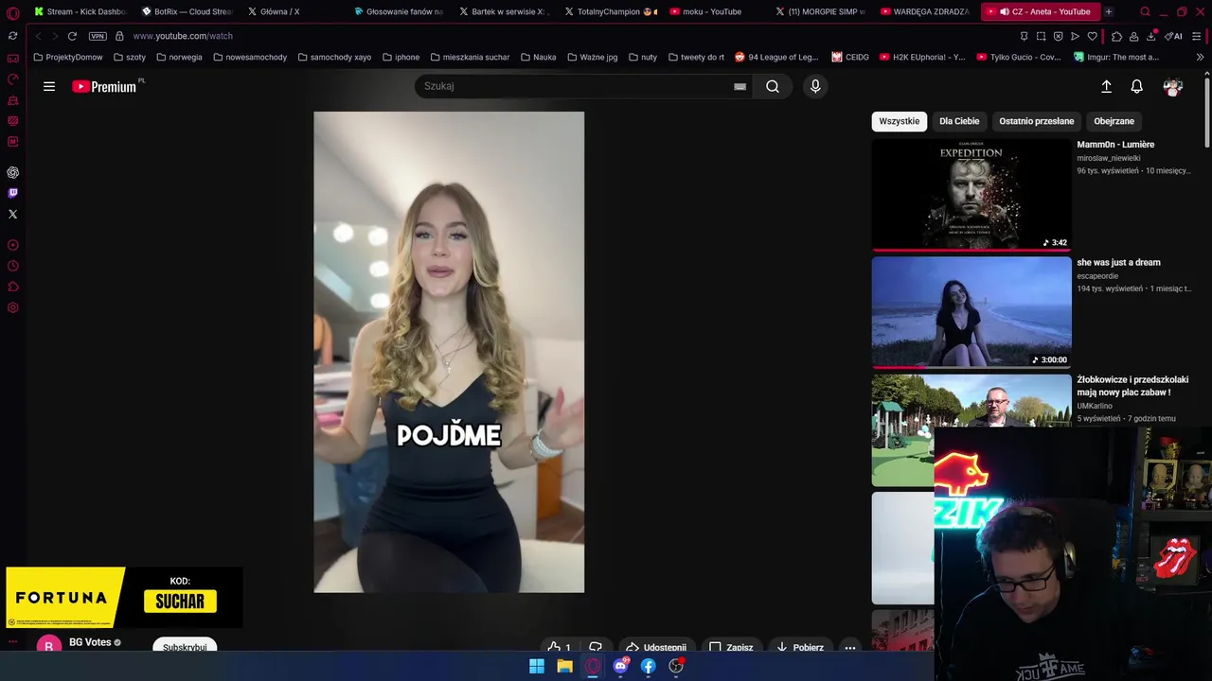Open the on-screen keyboard in search box
Viewport: 1212px width, 681px height.
740,86
